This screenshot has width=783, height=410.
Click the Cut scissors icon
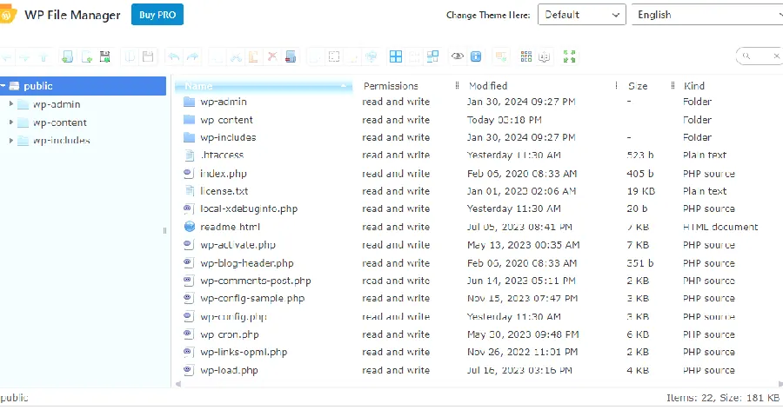pyautogui.click(x=236, y=56)
